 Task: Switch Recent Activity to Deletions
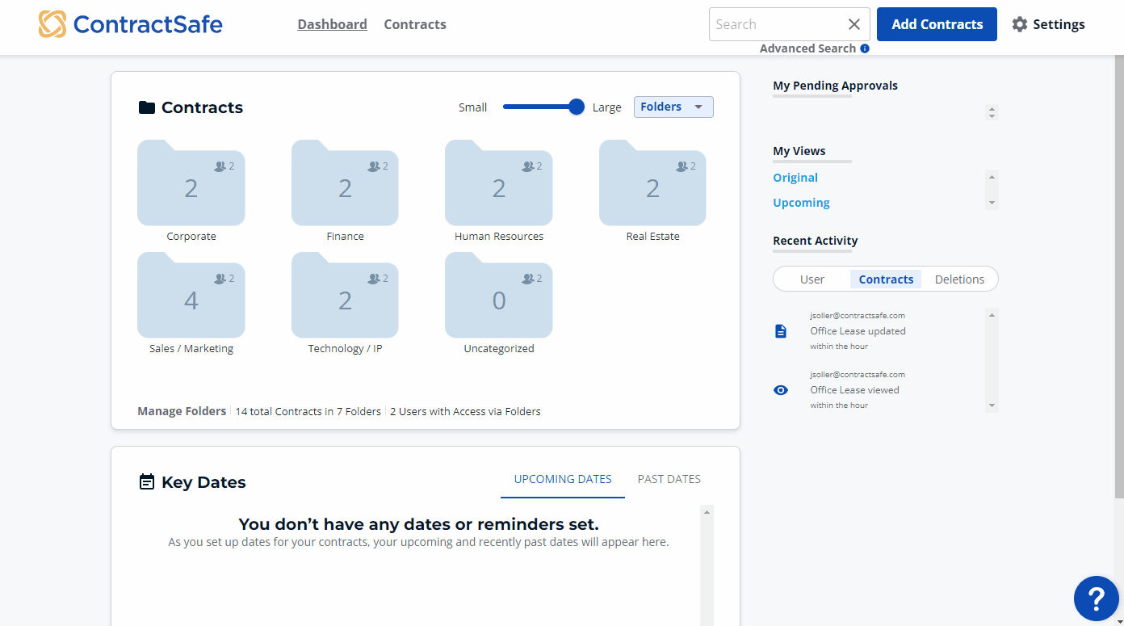point(959,279)
